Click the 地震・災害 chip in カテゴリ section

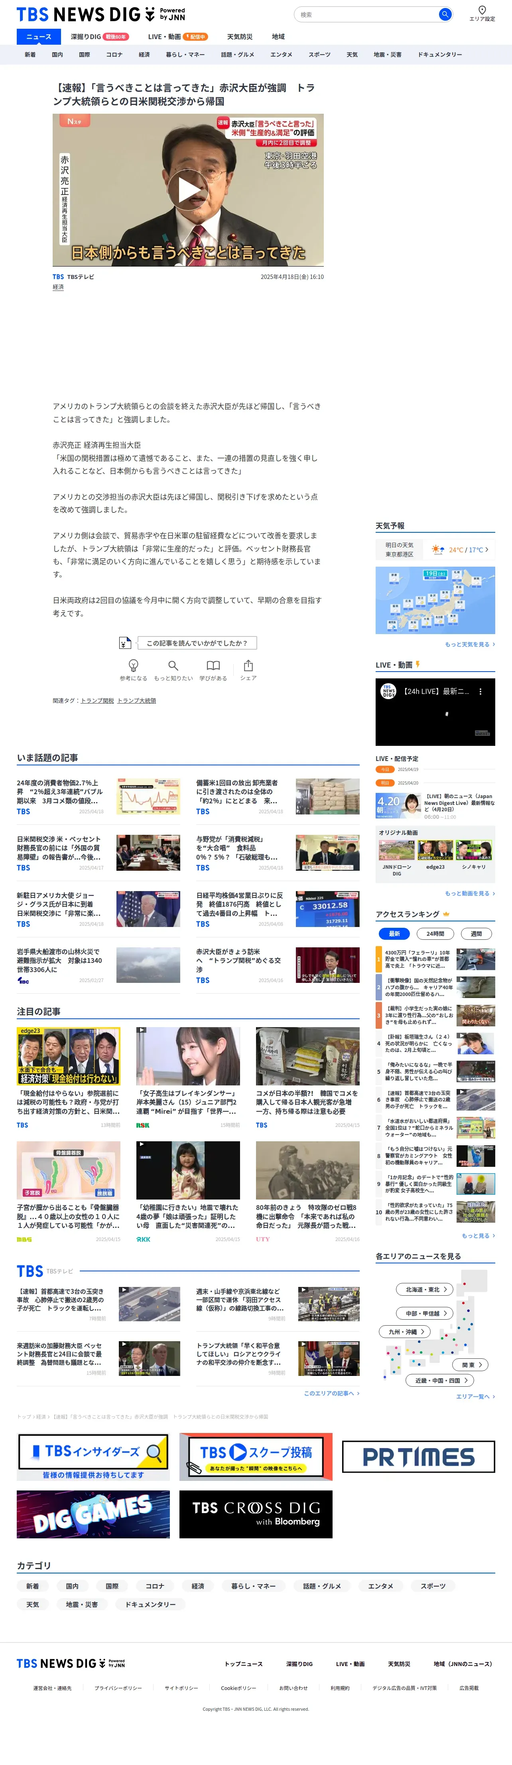pos(82,1605)
